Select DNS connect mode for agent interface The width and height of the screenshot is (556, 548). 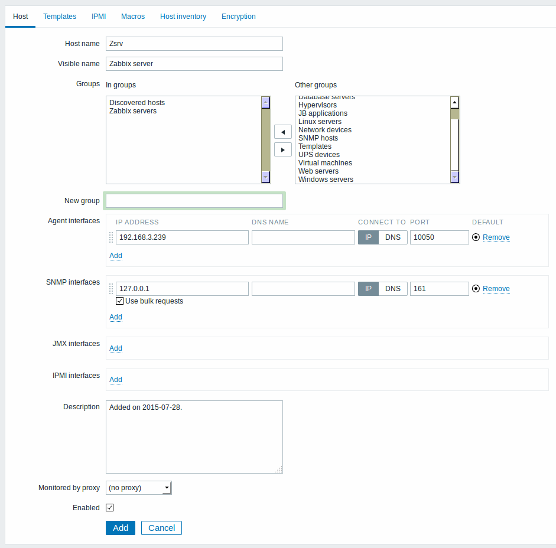[x=393, y=237]
